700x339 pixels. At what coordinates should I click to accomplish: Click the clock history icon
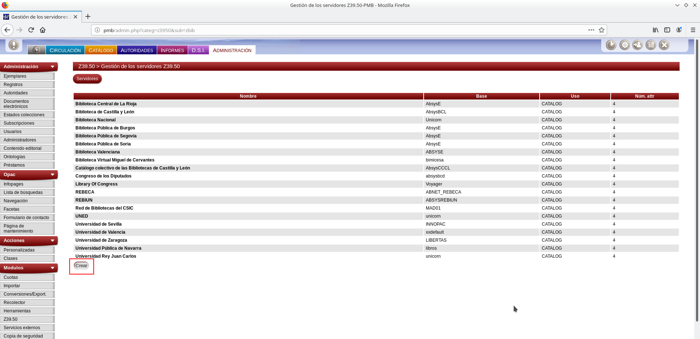611,45
